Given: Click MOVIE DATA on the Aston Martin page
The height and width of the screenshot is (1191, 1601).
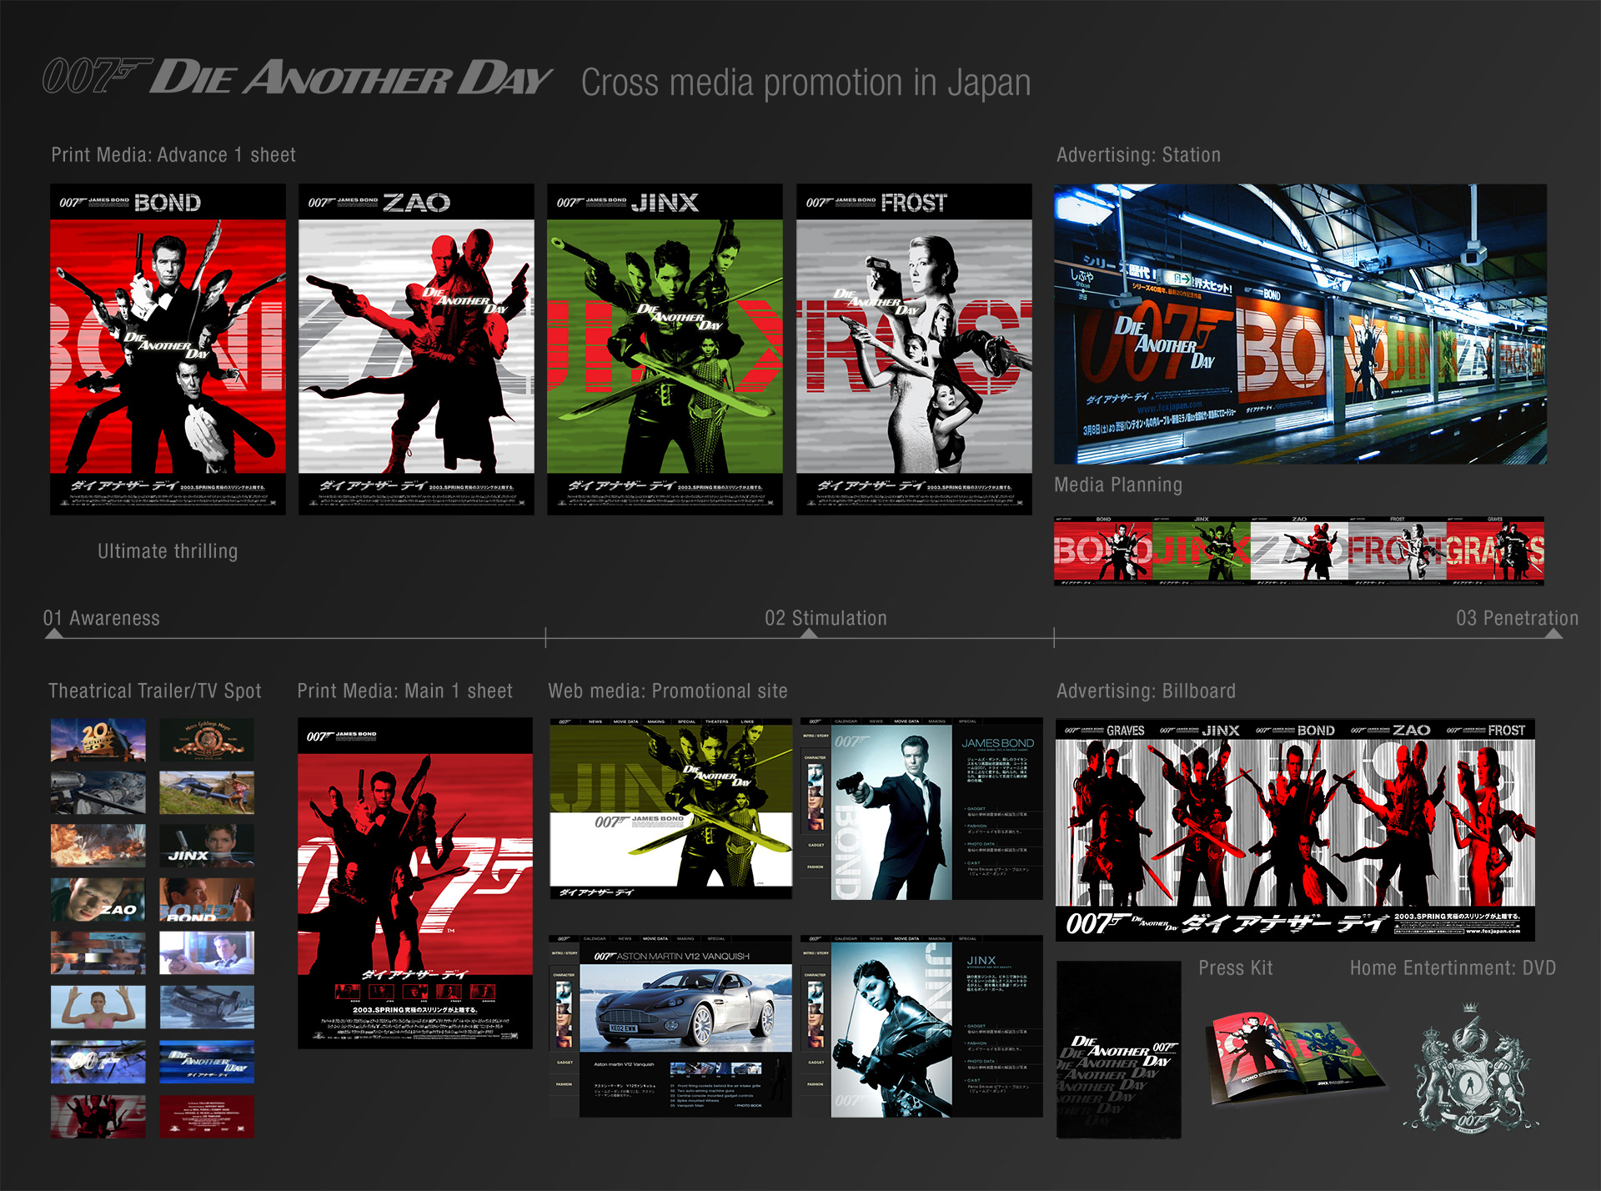Looking at the screenshot, I should coord(655,938).
